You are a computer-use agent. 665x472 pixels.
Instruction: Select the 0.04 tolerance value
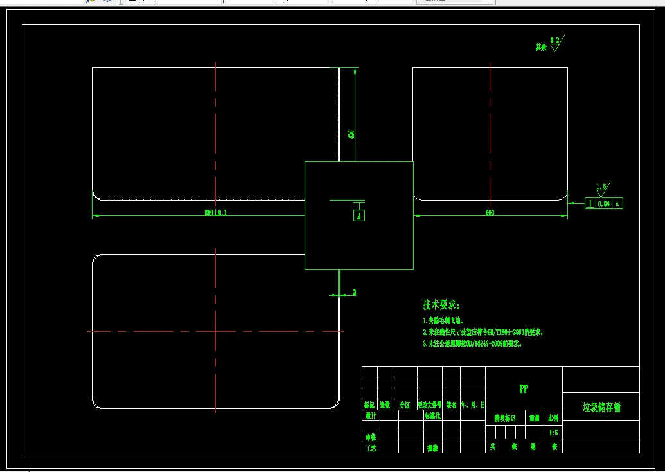pyautogui.click(x=604, y=204)
